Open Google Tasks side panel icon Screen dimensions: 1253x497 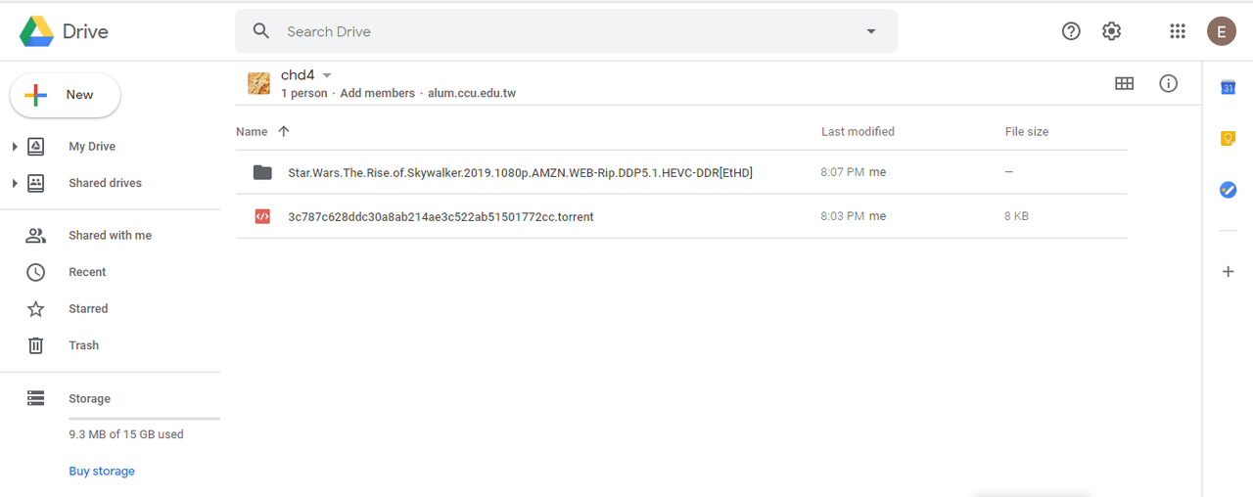(1228, 190)
